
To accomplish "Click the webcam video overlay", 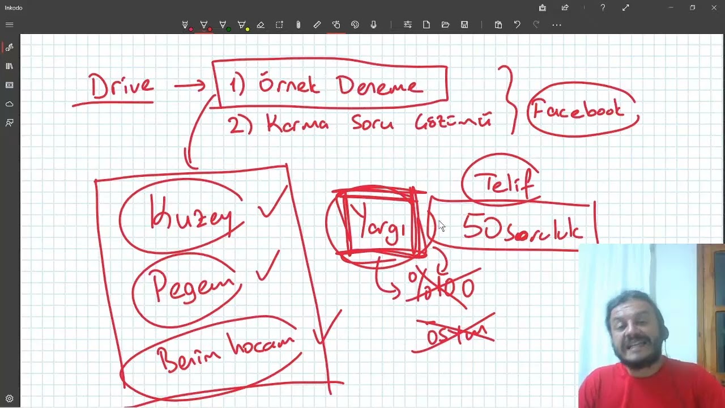I will click(x=651, y=326).
